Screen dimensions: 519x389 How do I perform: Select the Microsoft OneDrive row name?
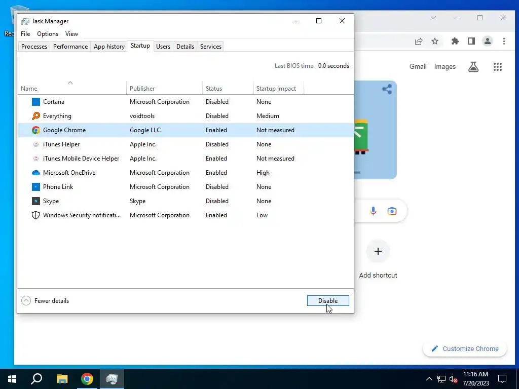tap(69, 173)
